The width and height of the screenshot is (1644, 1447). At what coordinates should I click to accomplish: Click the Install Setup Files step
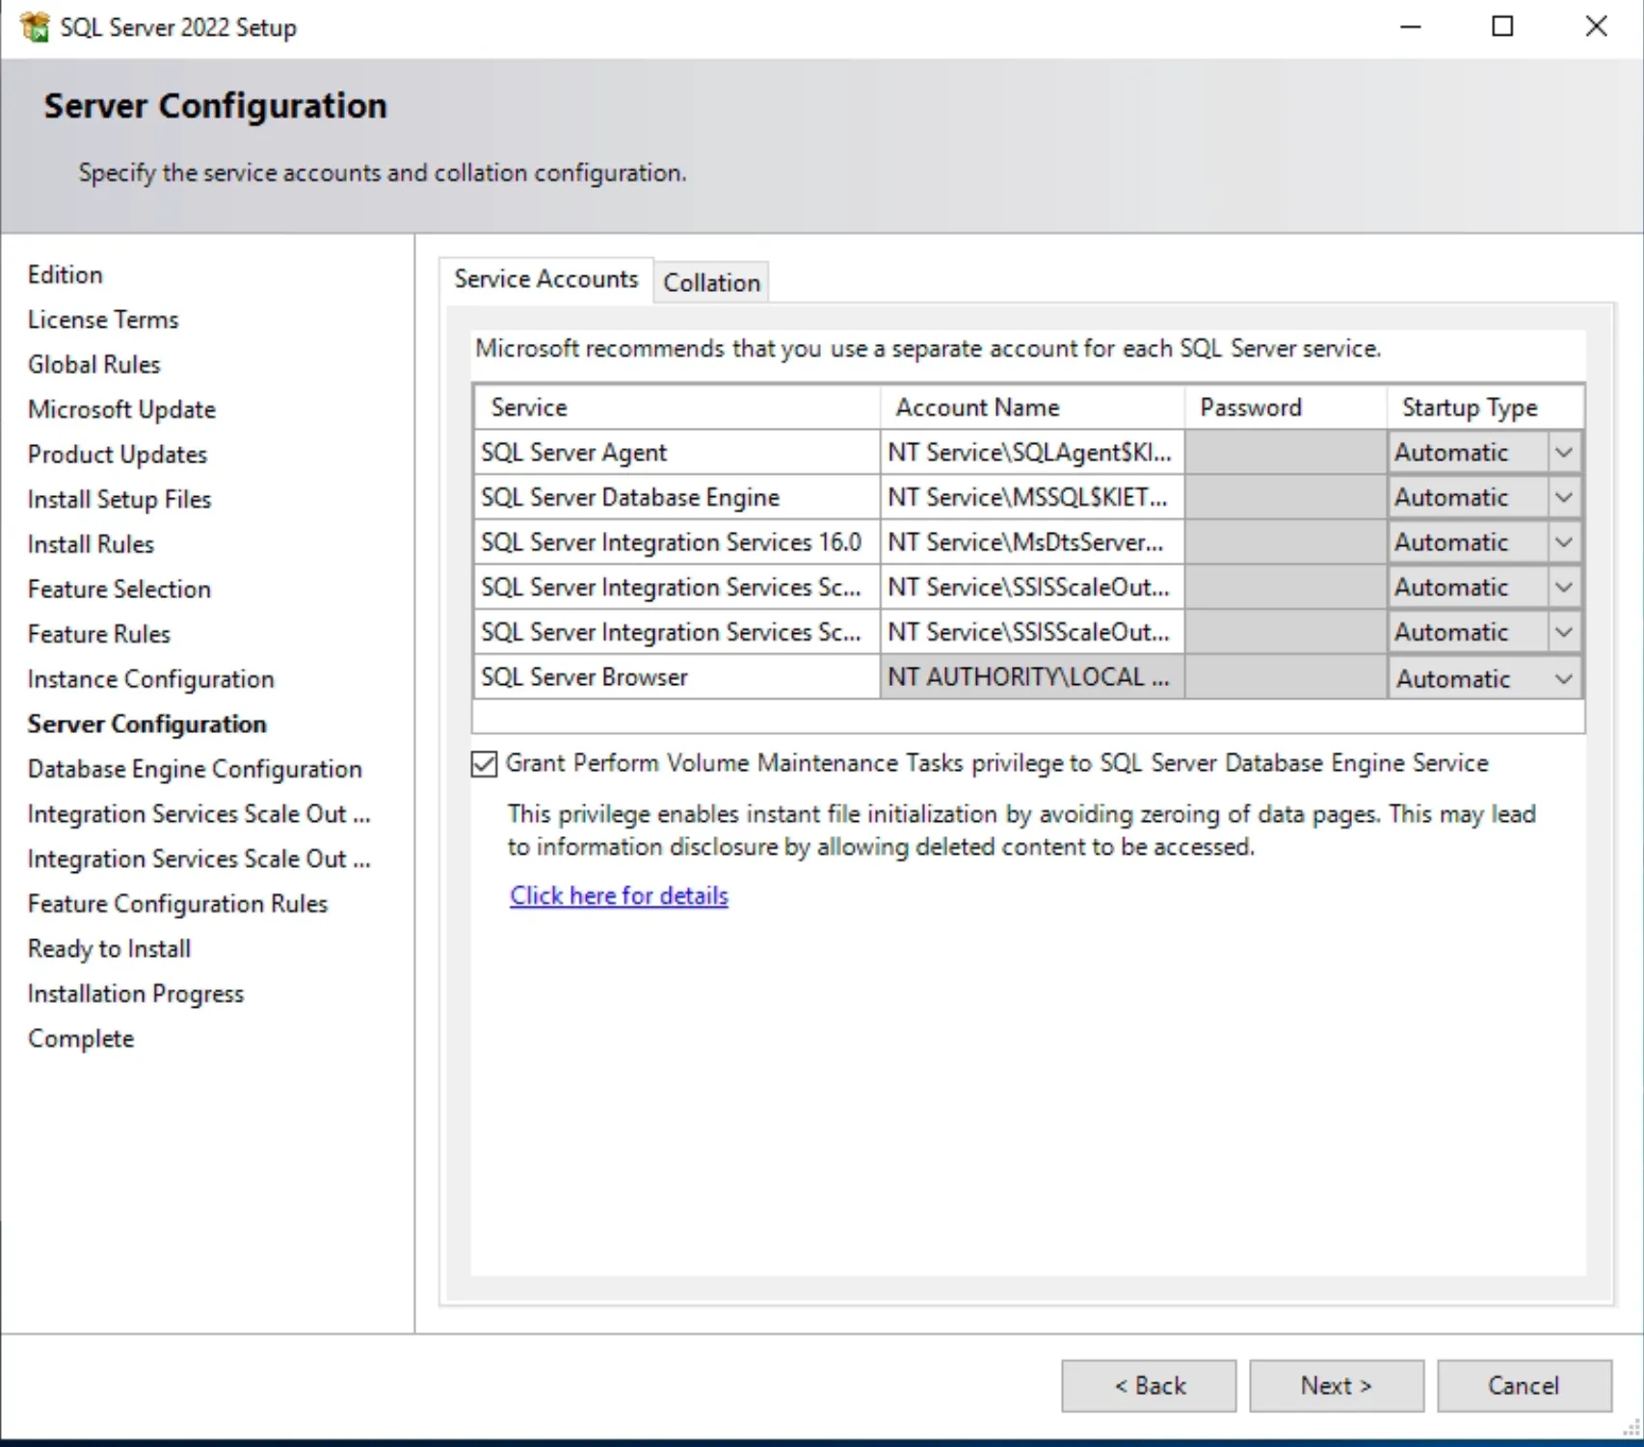[x=119, y=499]
